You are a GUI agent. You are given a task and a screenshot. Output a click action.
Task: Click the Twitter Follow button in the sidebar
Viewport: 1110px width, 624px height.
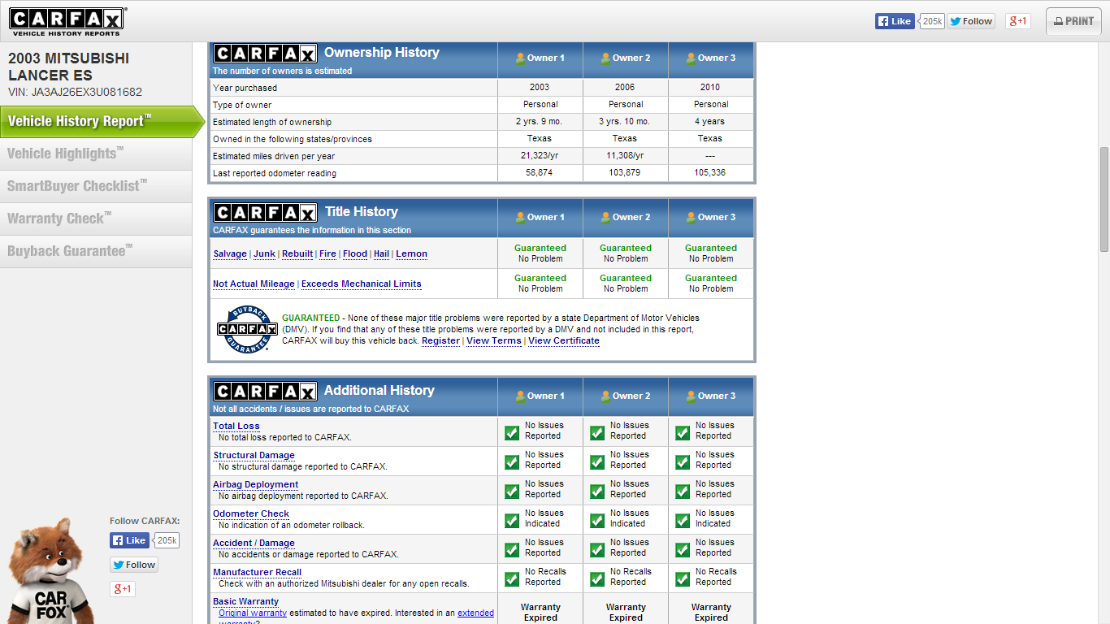tap(133, 564)
